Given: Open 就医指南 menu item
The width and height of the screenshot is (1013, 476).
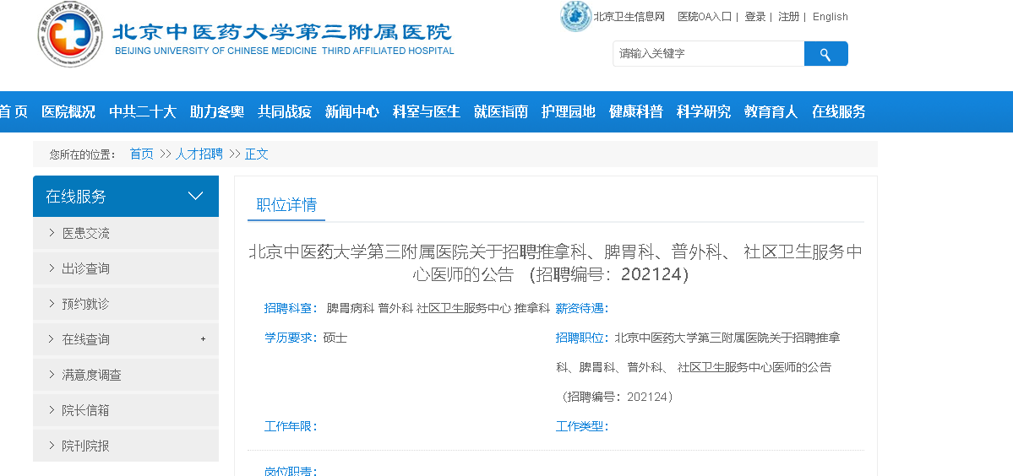Looking at the screenshot, I should coord(501,111).
